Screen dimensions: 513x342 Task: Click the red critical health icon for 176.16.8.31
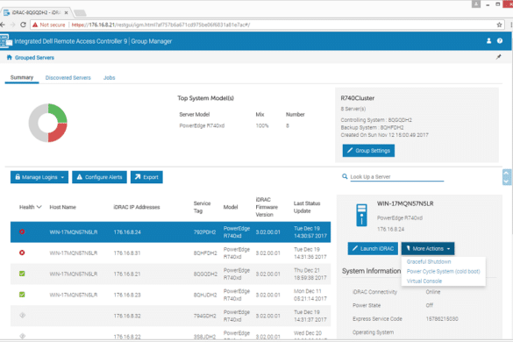click(x=22, y=253)
